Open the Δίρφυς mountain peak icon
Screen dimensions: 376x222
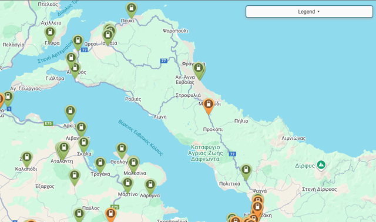click(321, 165)
